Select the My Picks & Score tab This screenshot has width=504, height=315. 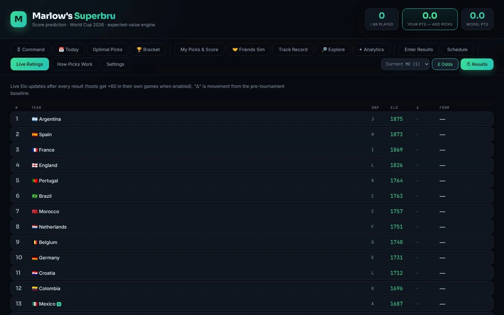point(199,49)
